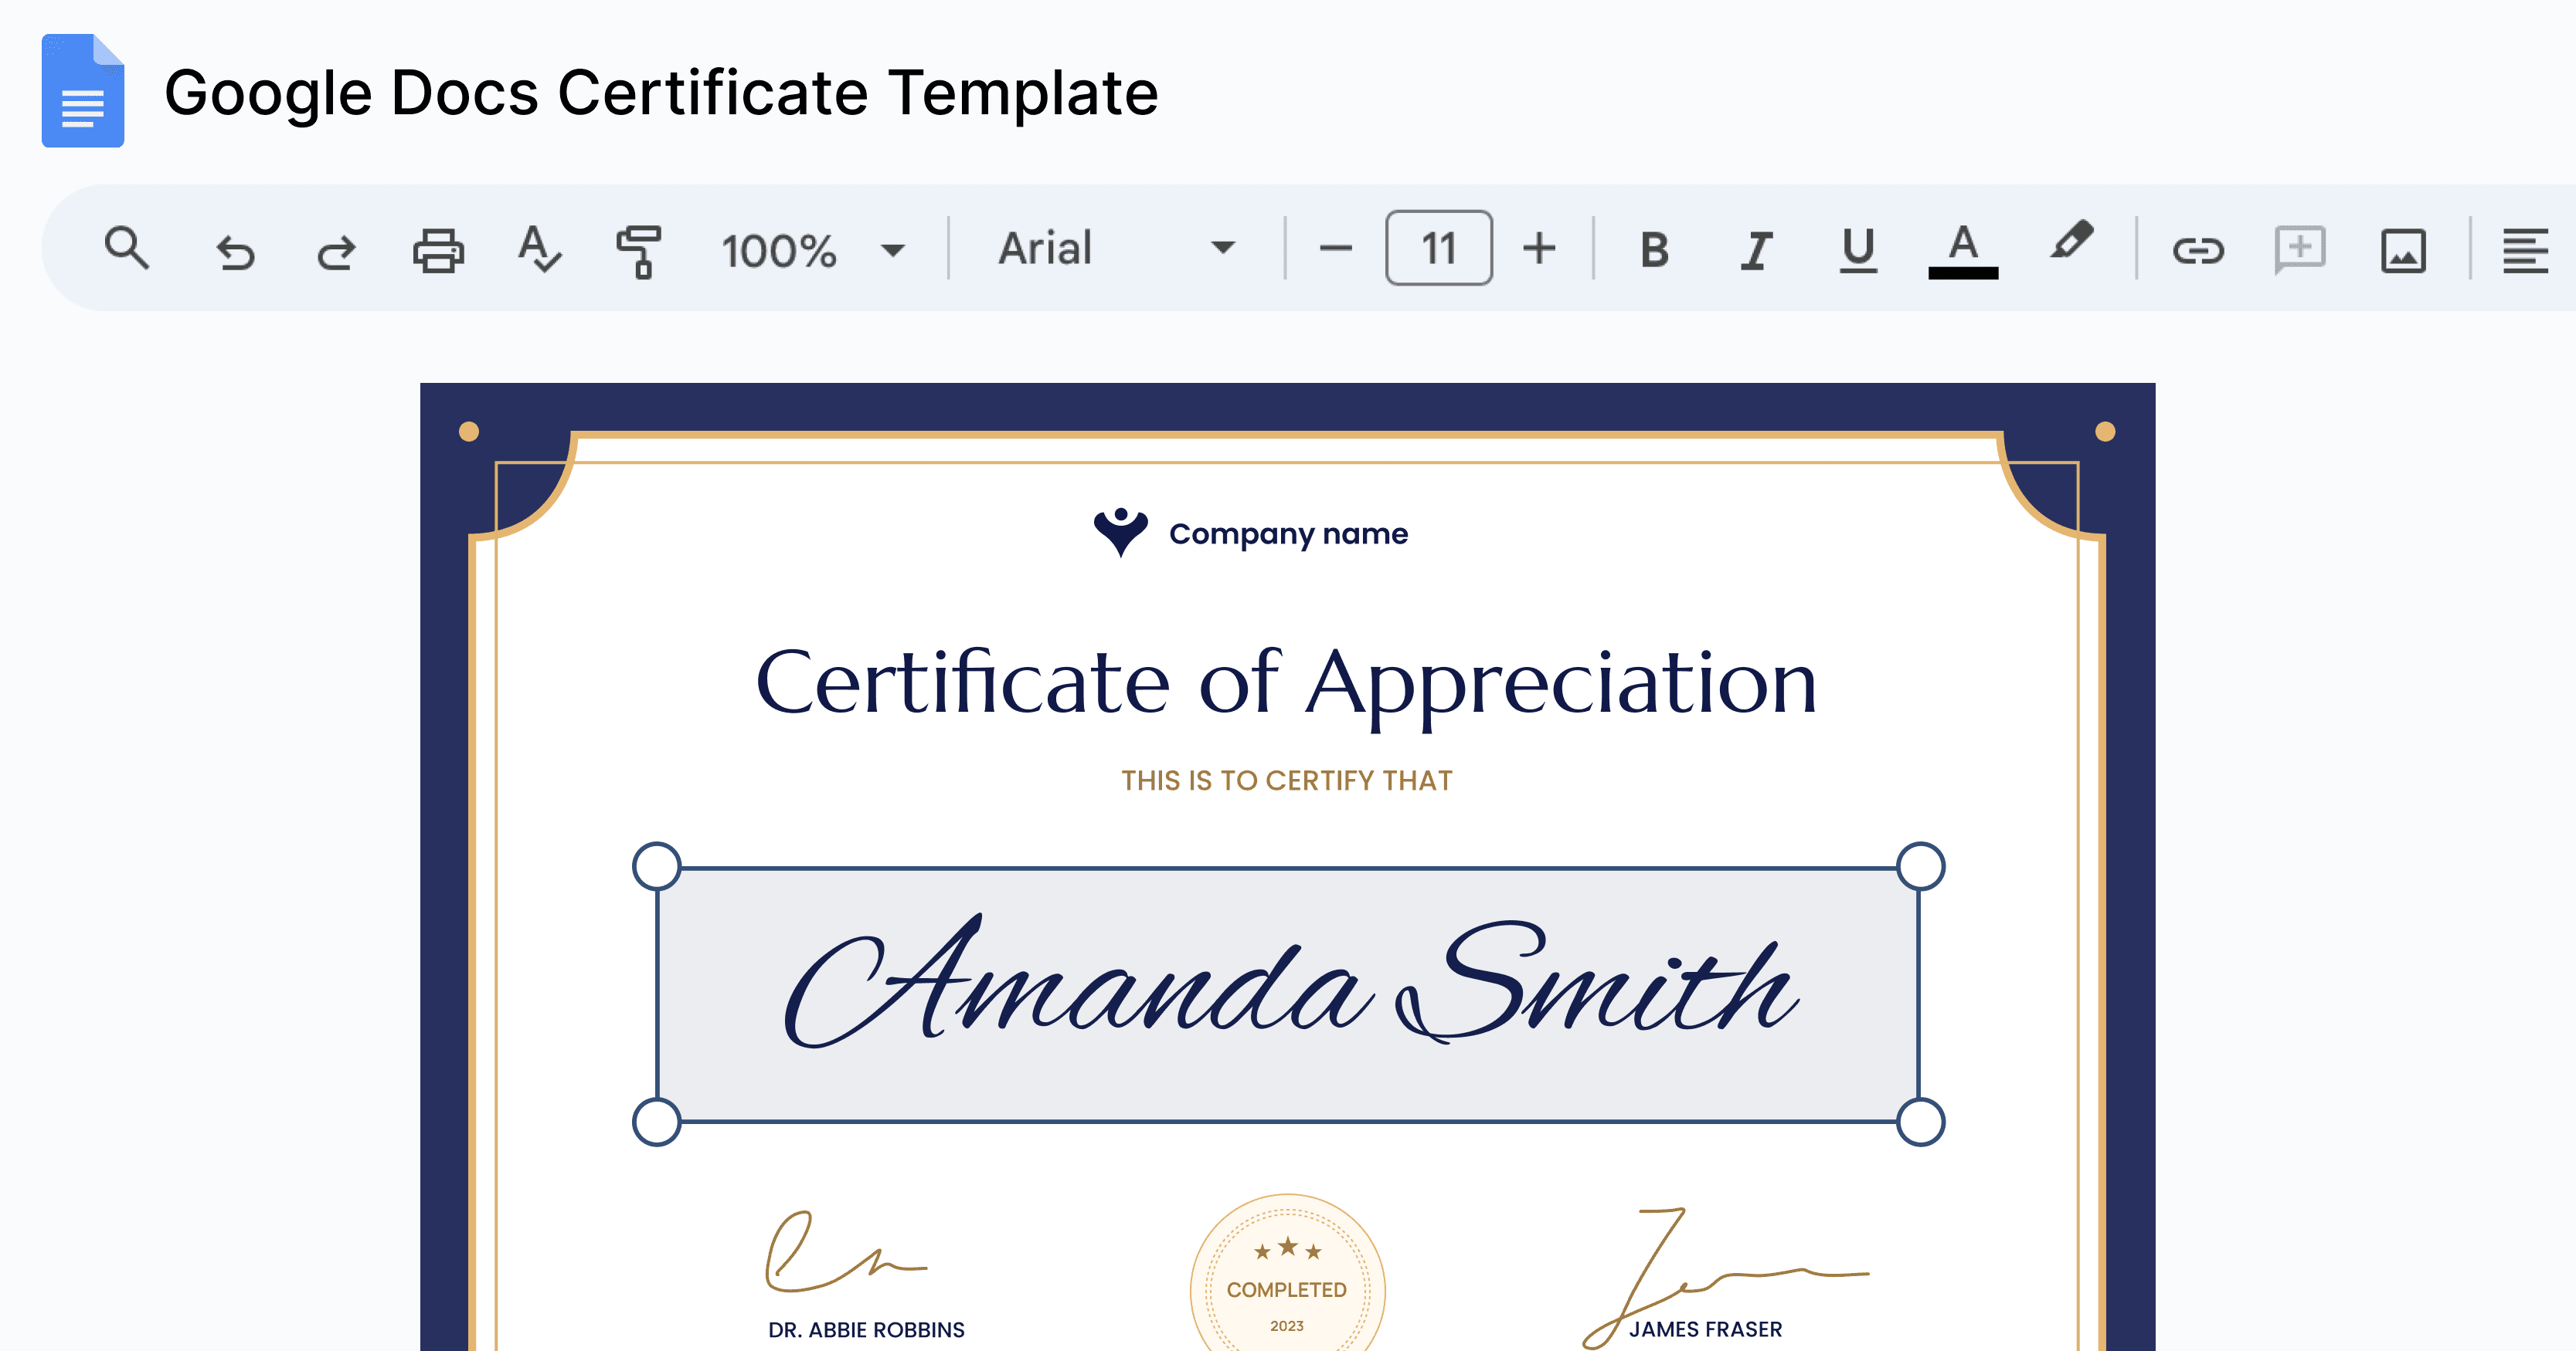Increase font size with the plus button
Image resolution: width=2576 pixels, height=1351 pixels.
pos(1539,249)
